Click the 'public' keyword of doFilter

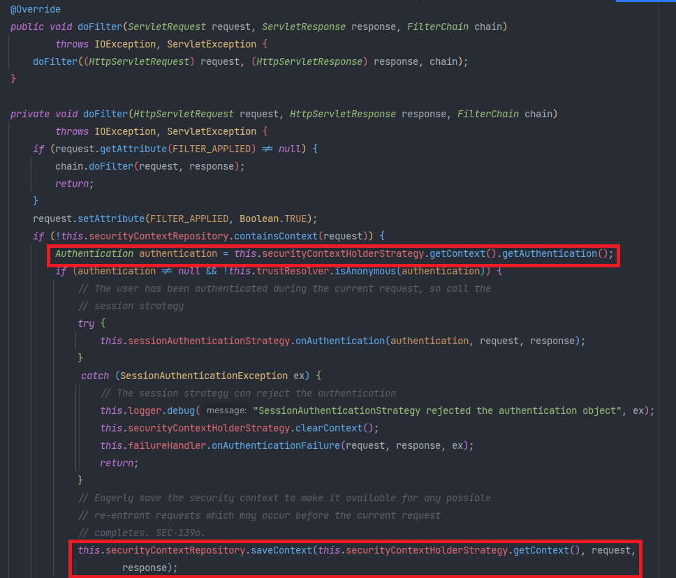point(27,27)
